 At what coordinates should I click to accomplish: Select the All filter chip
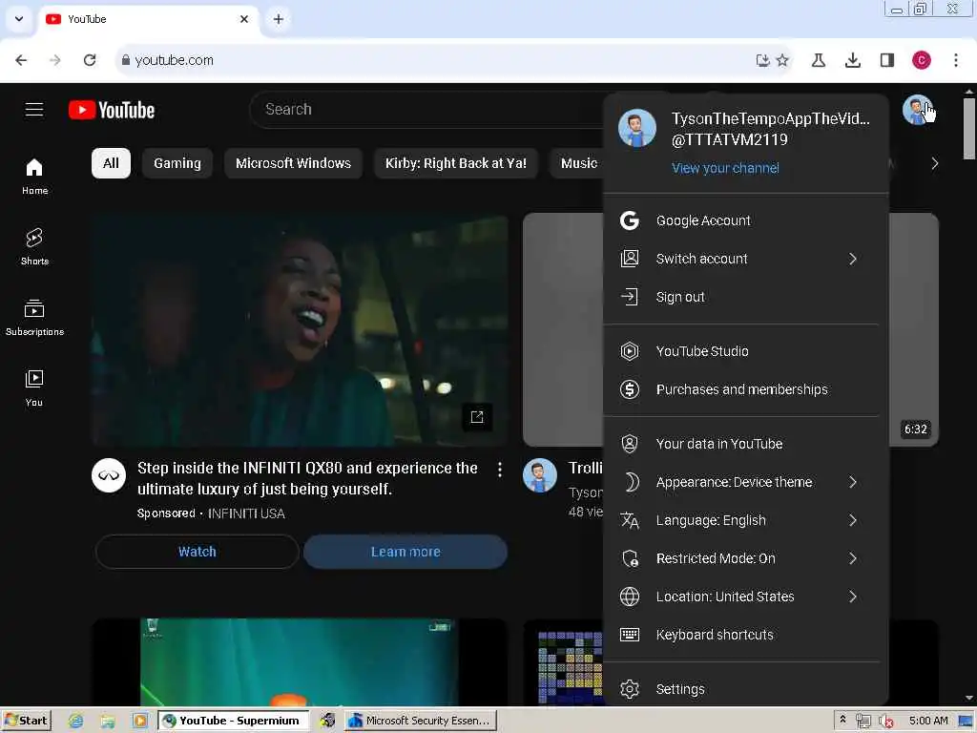pyautogui.click(x=111, y=163)
